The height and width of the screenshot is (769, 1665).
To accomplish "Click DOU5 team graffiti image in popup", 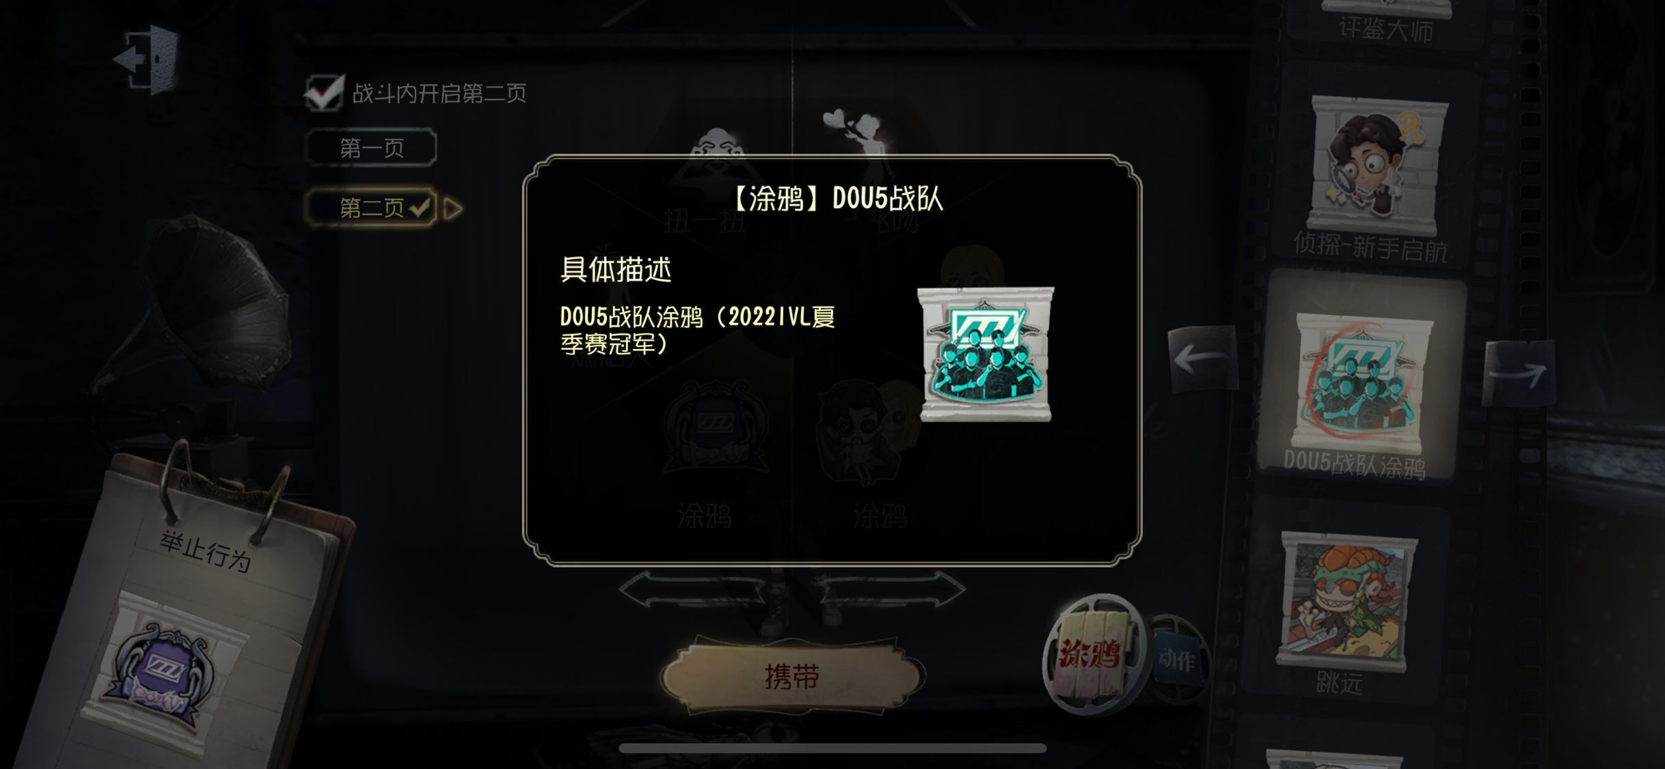I will point(986,354).
